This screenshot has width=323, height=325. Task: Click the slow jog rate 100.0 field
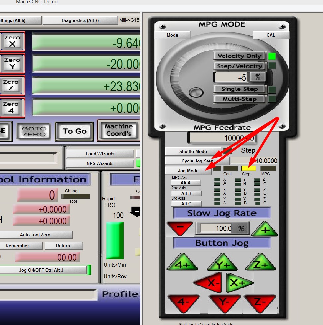click(217, 228)
